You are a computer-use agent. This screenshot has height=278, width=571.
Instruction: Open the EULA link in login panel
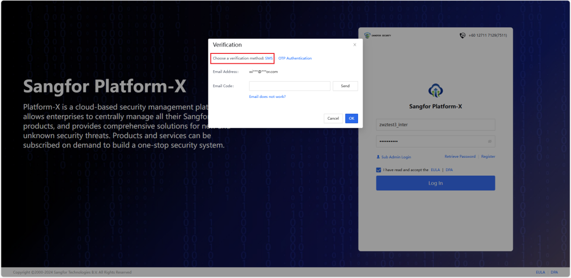pos(435,170)
